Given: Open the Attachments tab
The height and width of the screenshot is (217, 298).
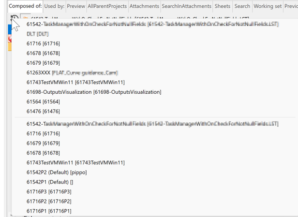Looking at the screenshot, I should coord(144,6).
